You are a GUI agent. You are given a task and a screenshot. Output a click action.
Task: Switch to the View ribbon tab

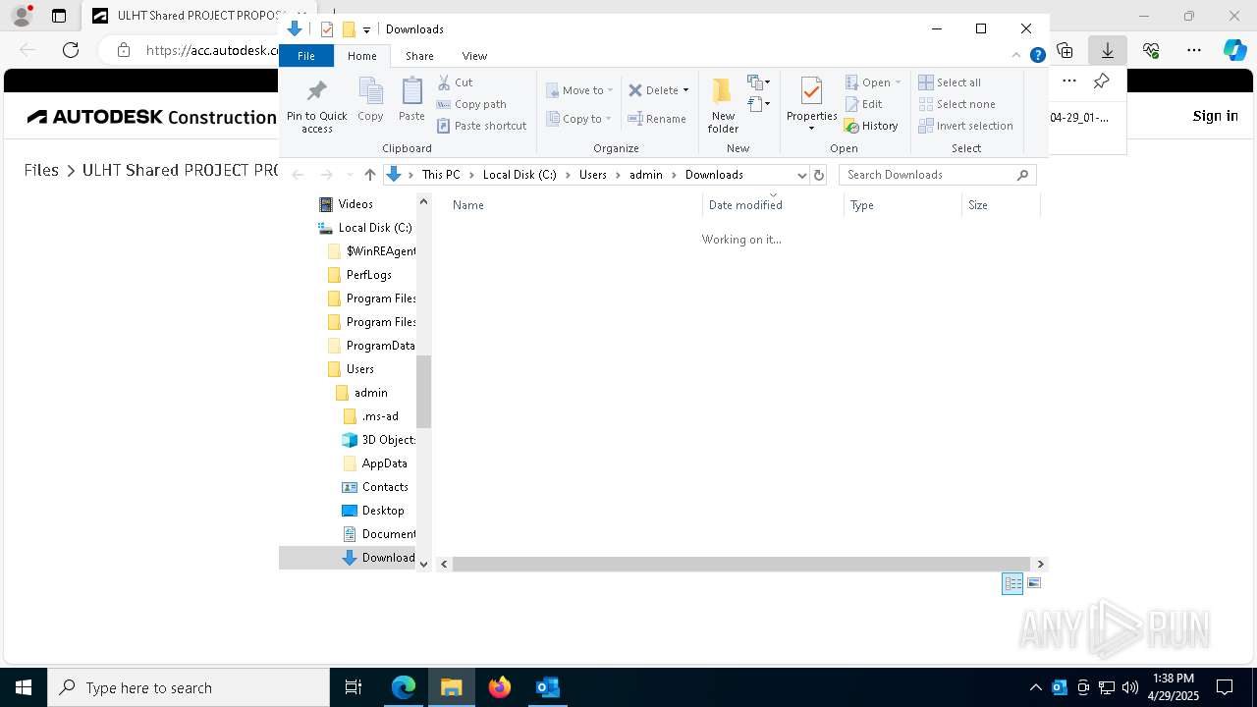coord(474,56)
